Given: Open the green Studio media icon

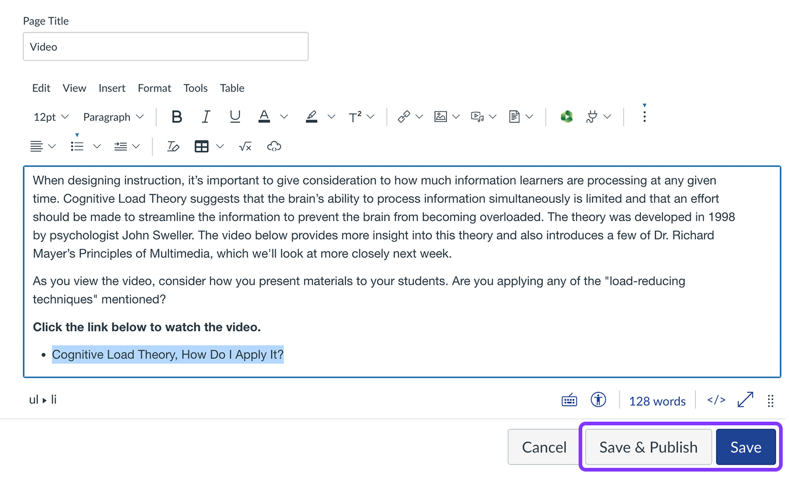Looking at the screenshot, I should (567, 117).
